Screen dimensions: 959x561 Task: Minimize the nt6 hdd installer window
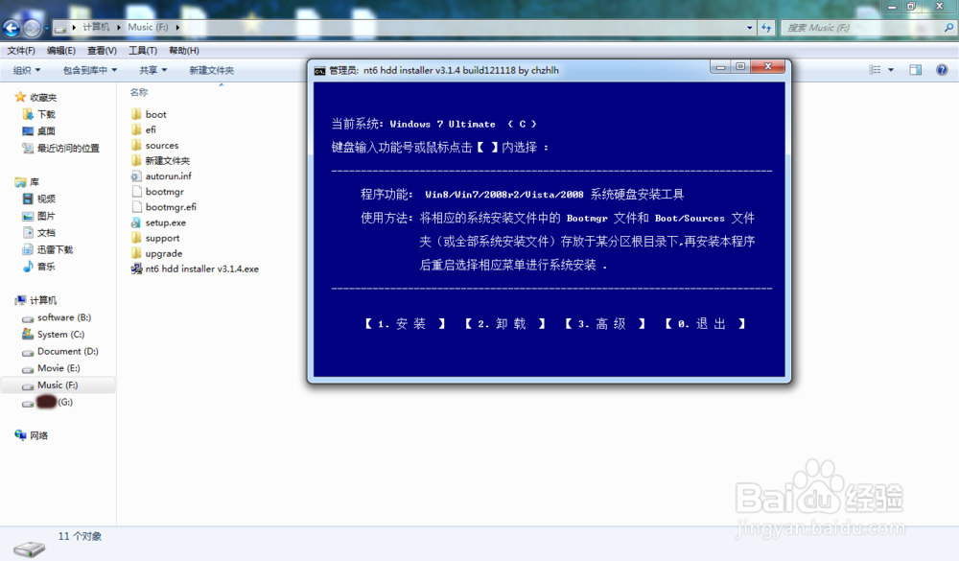click(x=720, y=67)
